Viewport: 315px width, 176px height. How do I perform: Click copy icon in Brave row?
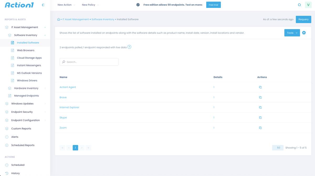(x=260, y=97)
